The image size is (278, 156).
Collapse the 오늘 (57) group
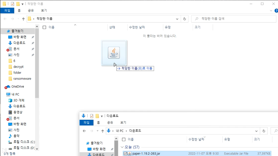(x=122, y=147)
